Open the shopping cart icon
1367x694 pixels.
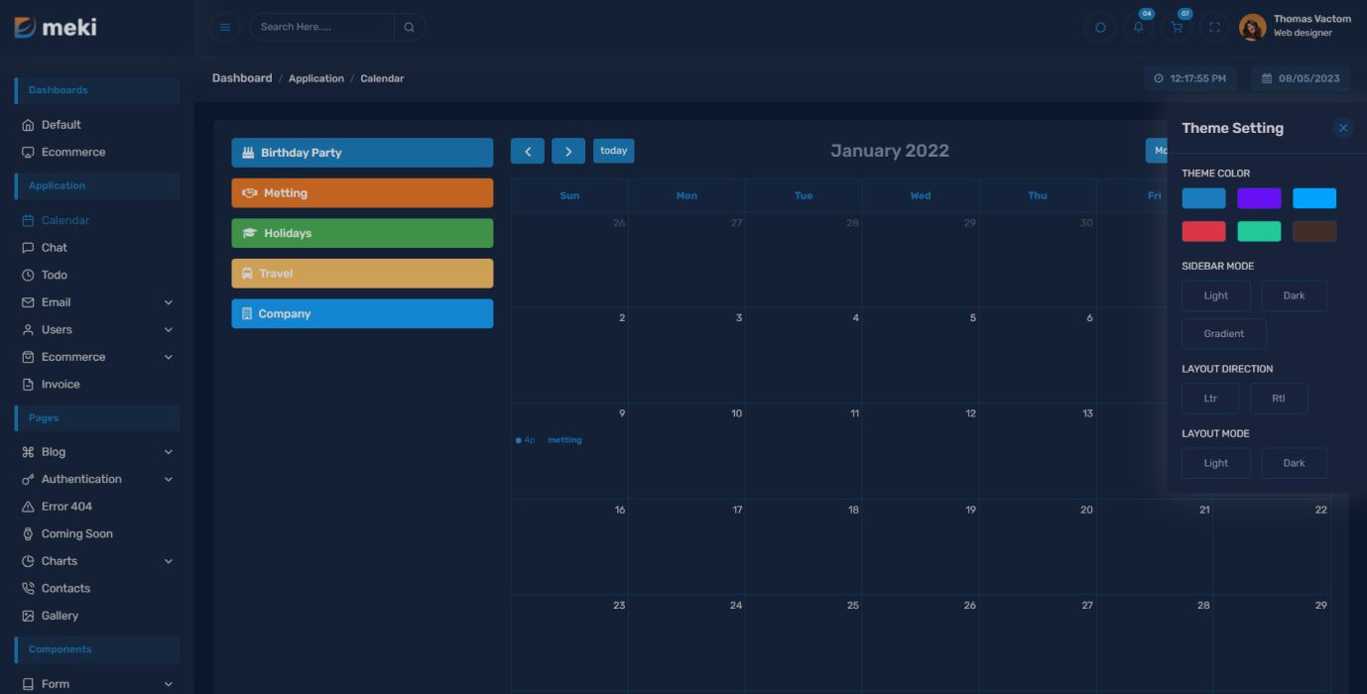tap(1177, 27)
